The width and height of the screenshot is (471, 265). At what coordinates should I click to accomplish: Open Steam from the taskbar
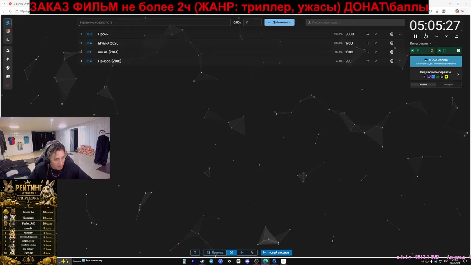click(202, 261)
